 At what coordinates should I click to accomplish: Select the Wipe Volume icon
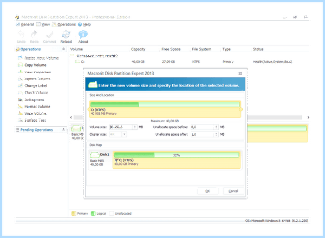pyautogui.click(x=20, y=113)
